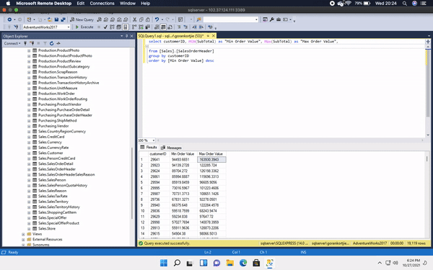Click the Change Connection plug icon
433x270 pixels.
point(17,27)
